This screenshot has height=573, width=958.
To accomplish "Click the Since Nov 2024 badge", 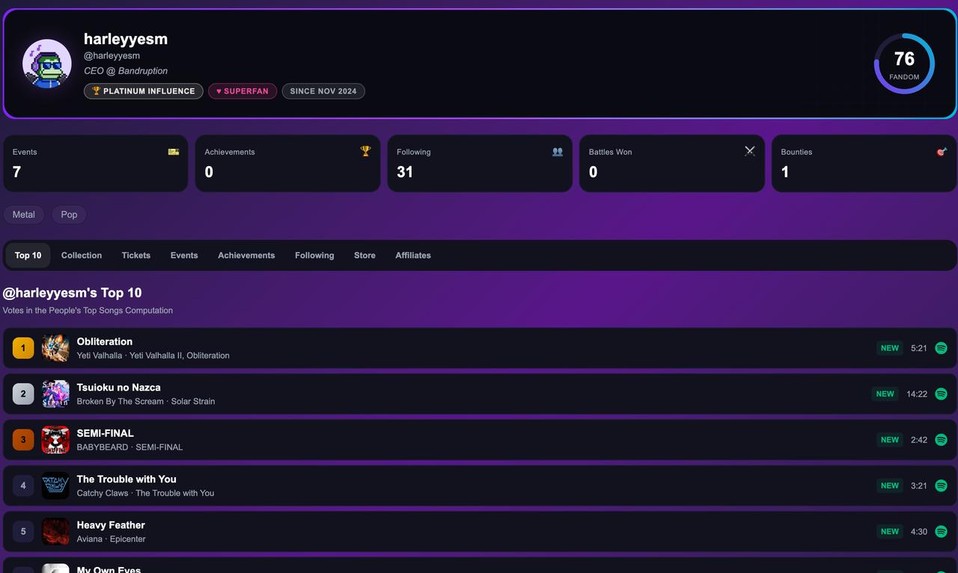I will coord(323,91).
